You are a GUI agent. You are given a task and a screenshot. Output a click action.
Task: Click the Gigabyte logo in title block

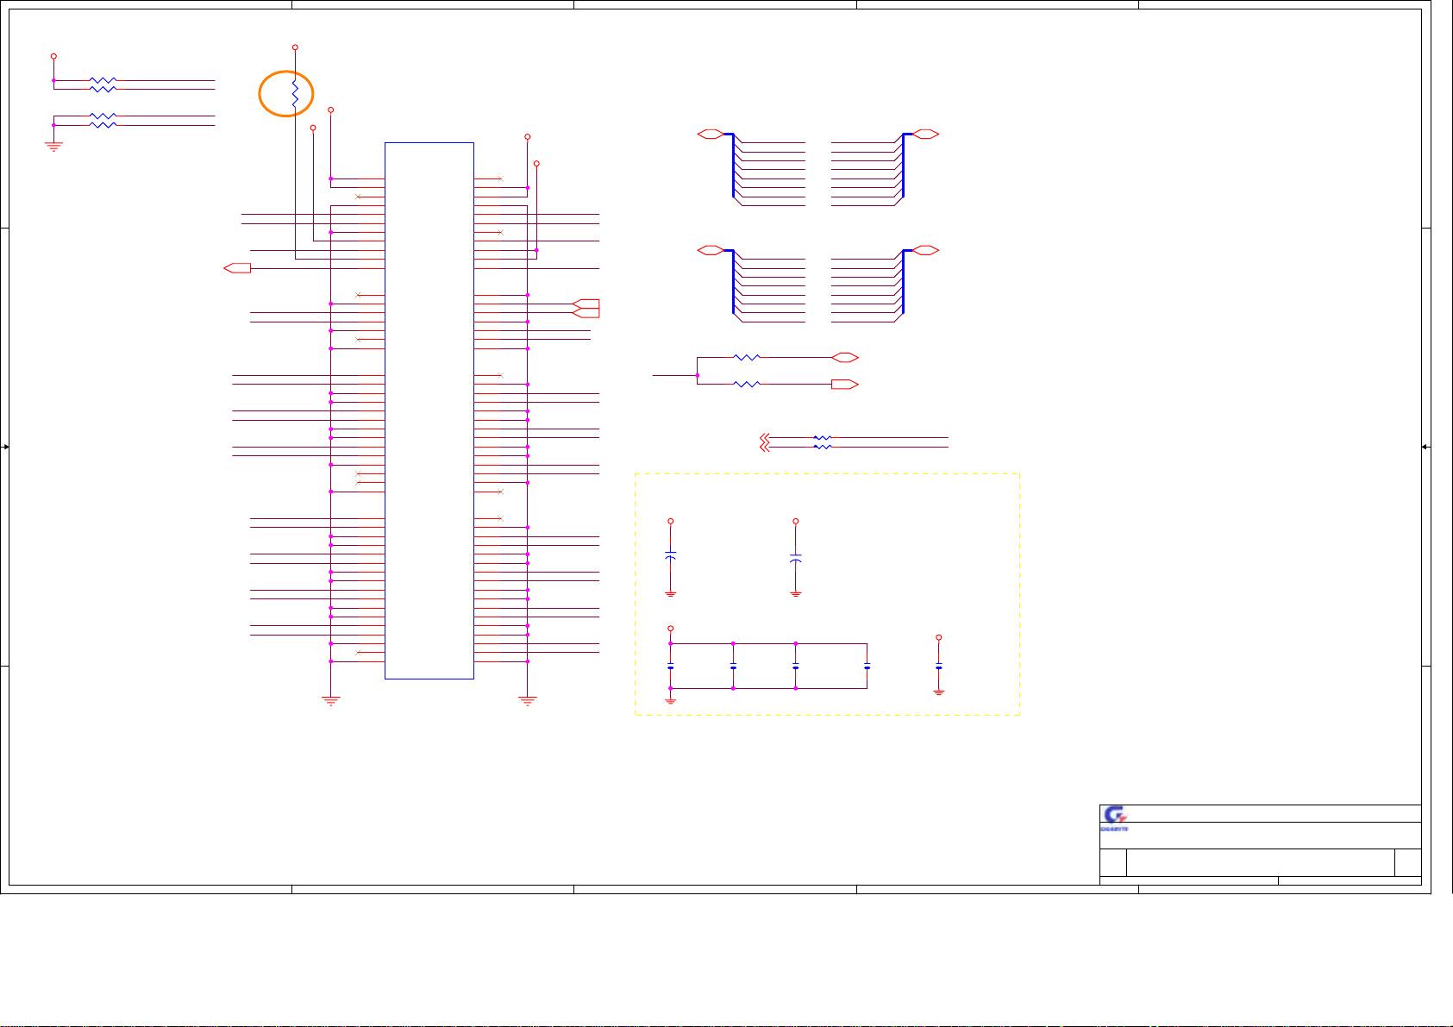pyautogui.click(x=1115, y=818)
